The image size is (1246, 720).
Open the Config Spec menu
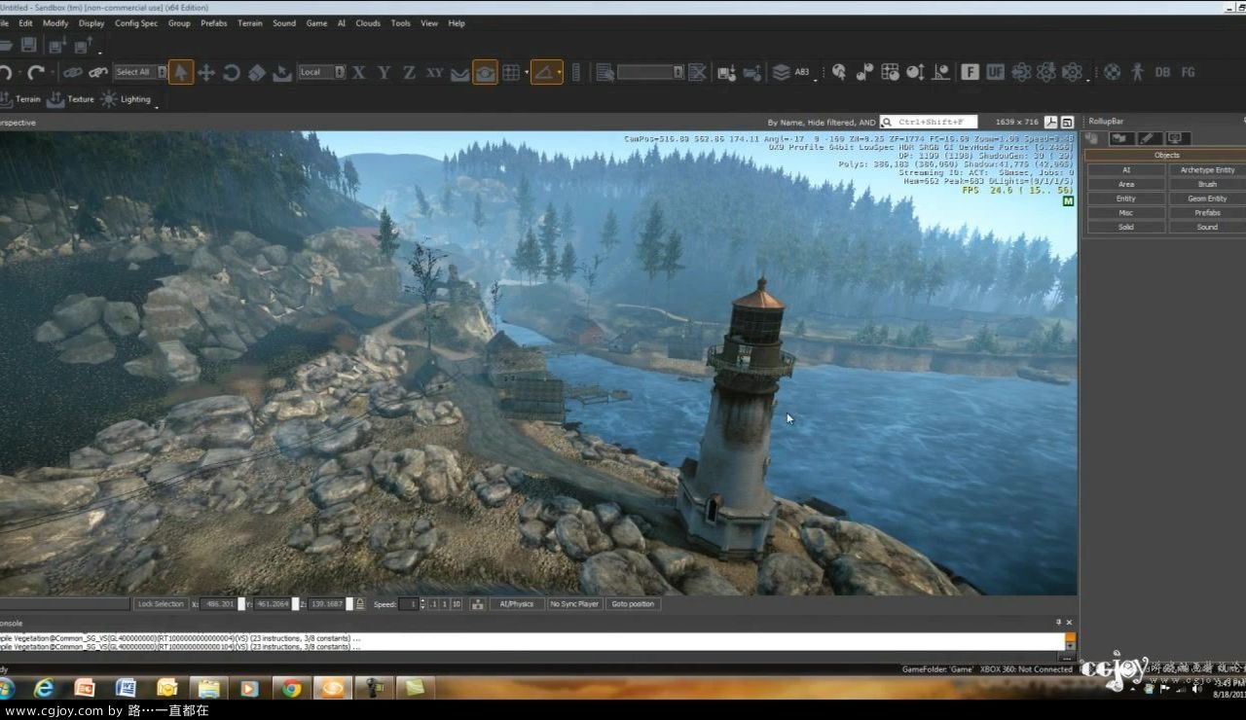(x=136, y=23)
